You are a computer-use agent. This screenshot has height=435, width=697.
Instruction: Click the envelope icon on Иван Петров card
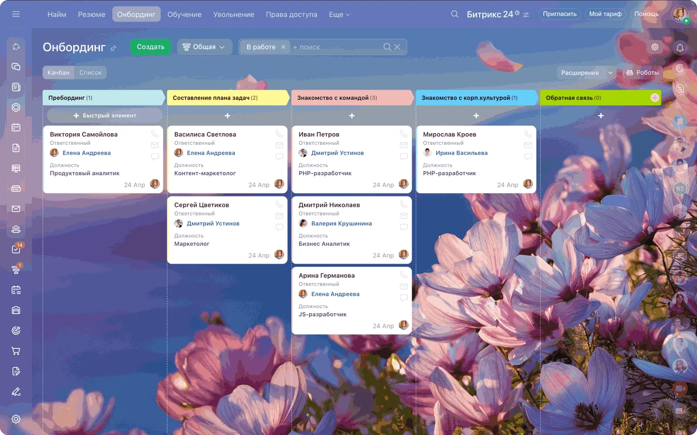[404, 145]
